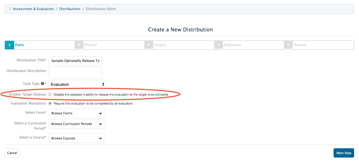Viewport: 359px width, 163px height.
Task: Click the help icon beside Task Type
Action: (x=42, y=84)
